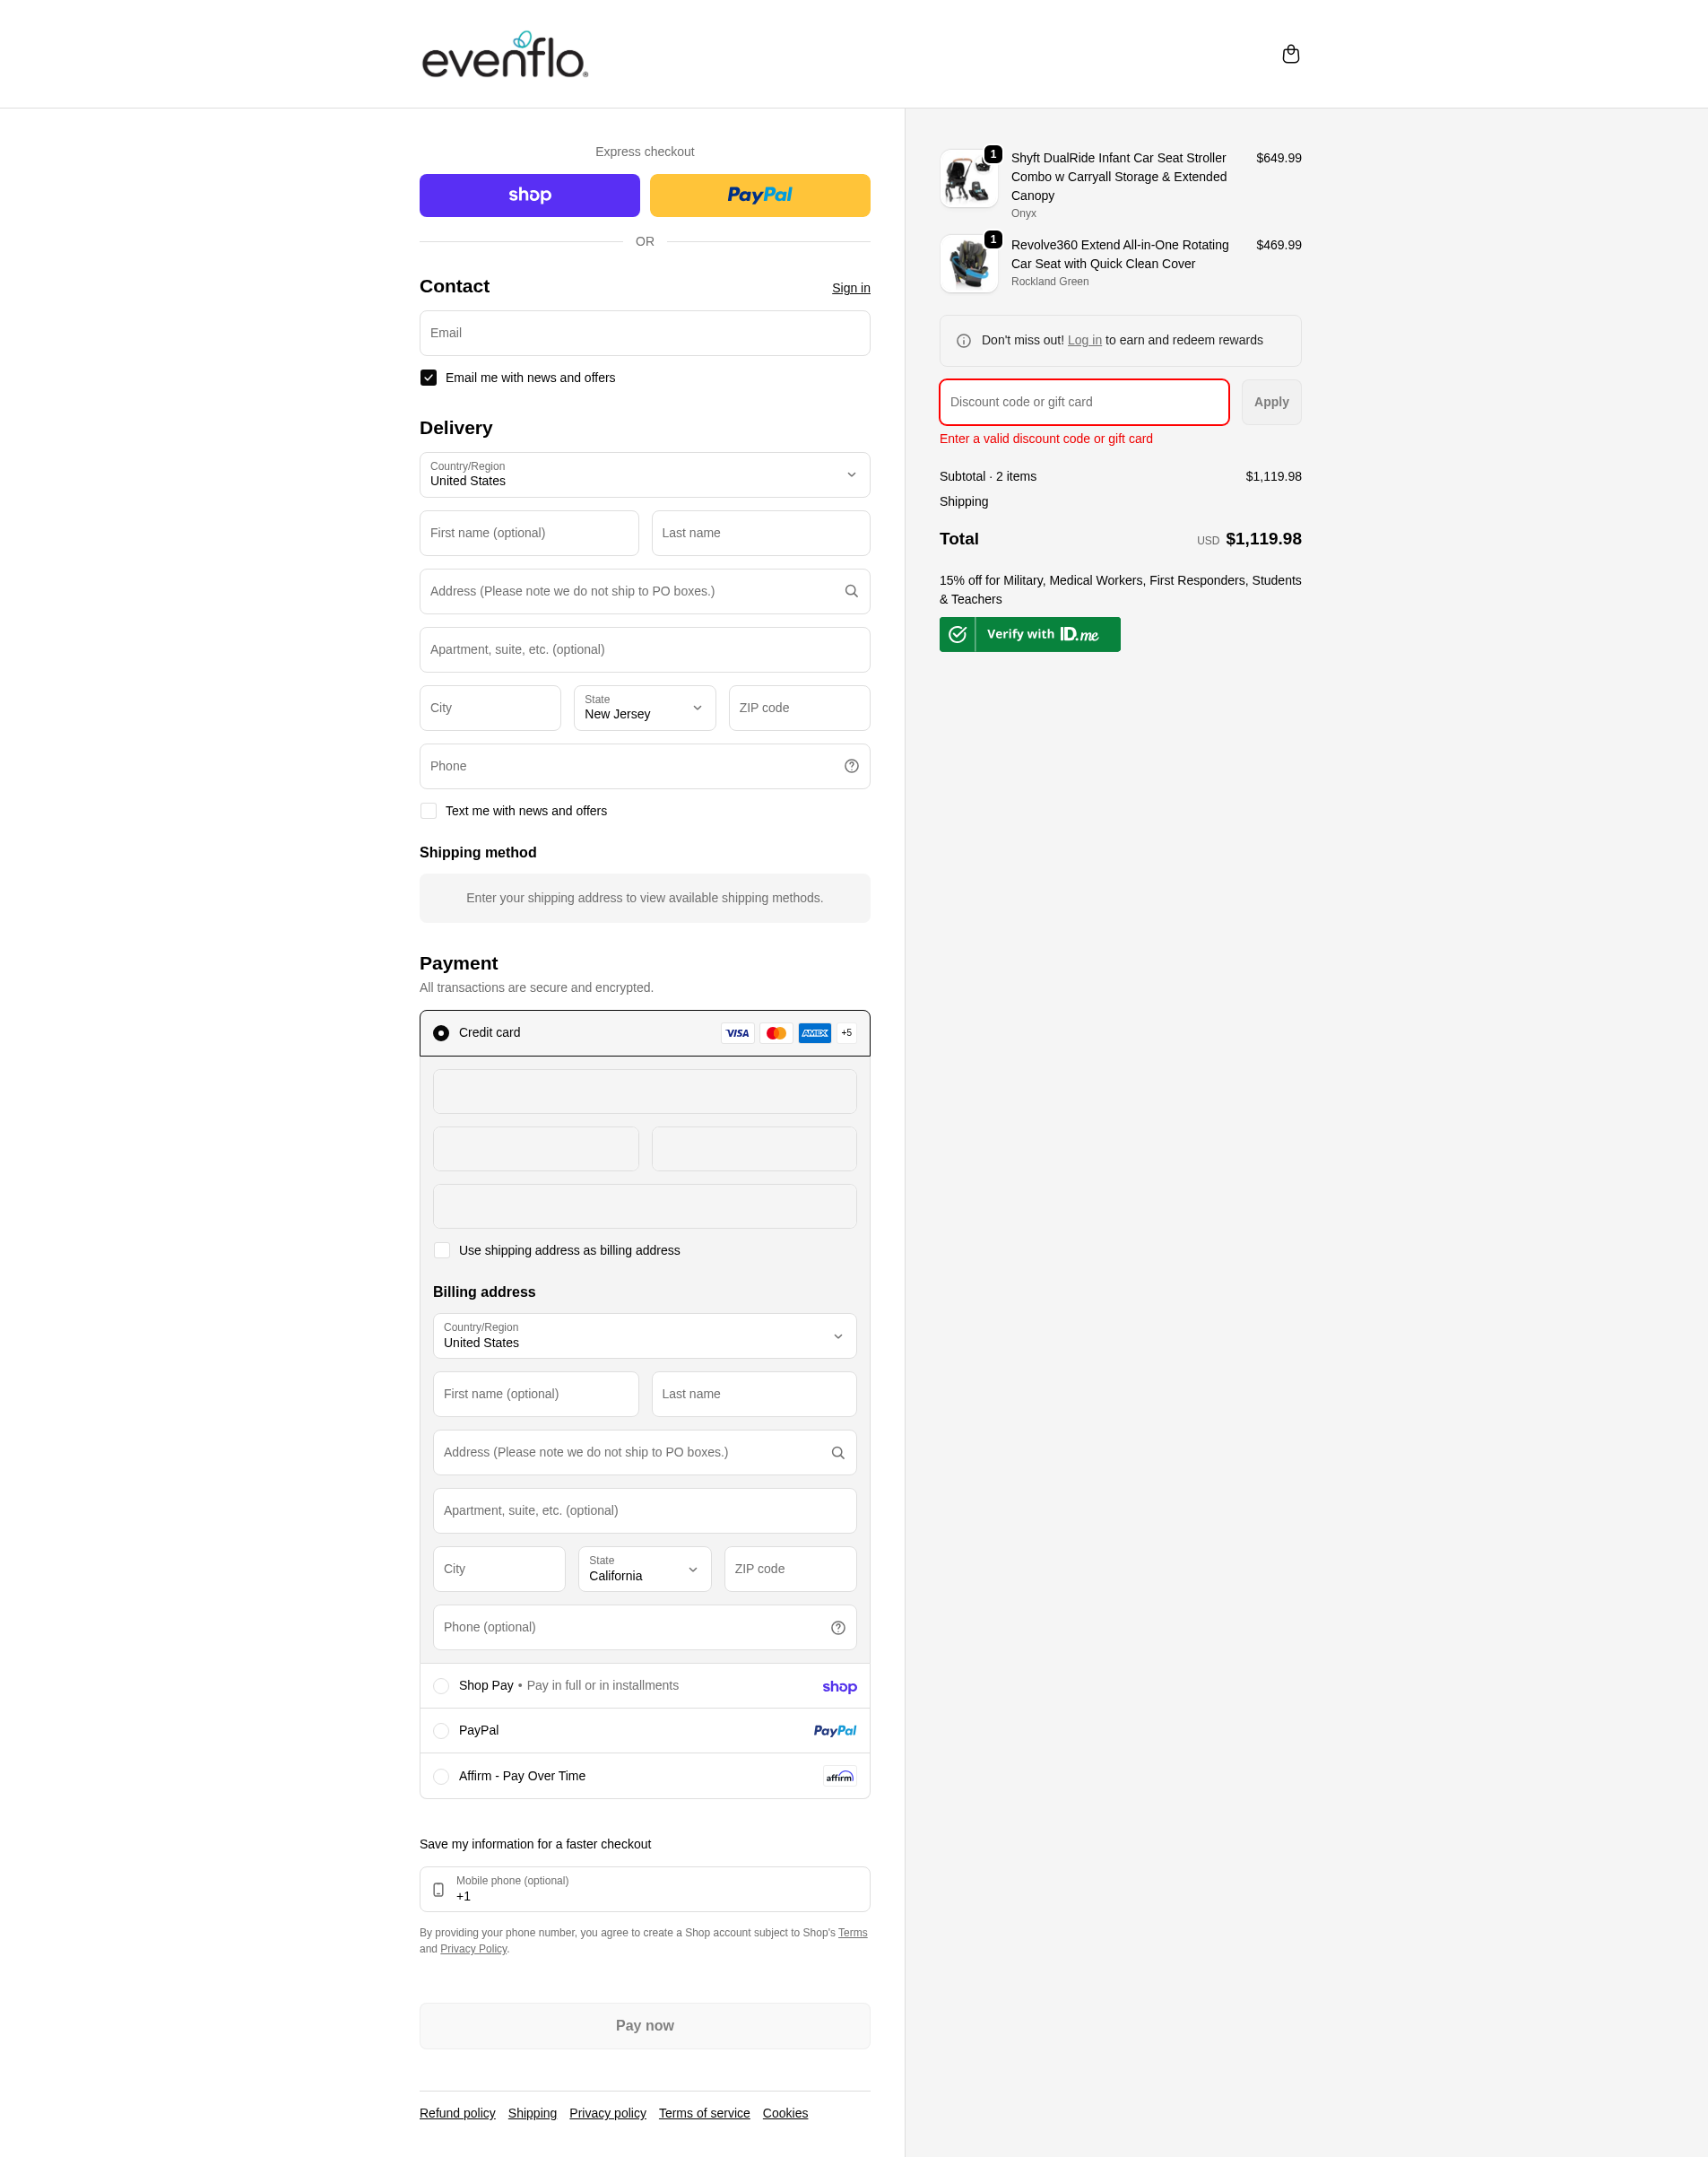Uncheck Email me with news and offers
The height and width of the screenshot is (2157, 1708).
(x=428, y=378)
